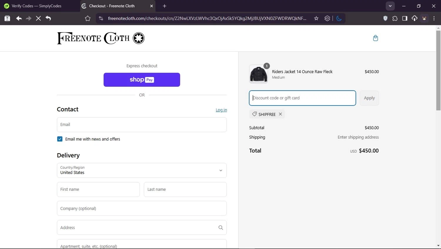
Task: Click the Log in link
Action: (221, 110)
